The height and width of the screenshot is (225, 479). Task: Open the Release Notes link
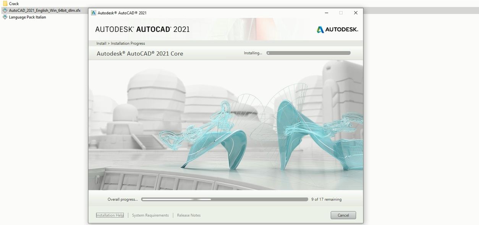pos(189,215)
